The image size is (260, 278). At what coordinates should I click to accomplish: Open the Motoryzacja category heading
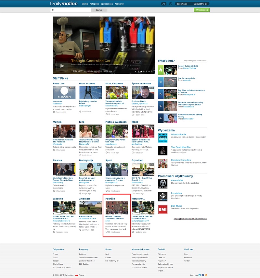[86, 160]
